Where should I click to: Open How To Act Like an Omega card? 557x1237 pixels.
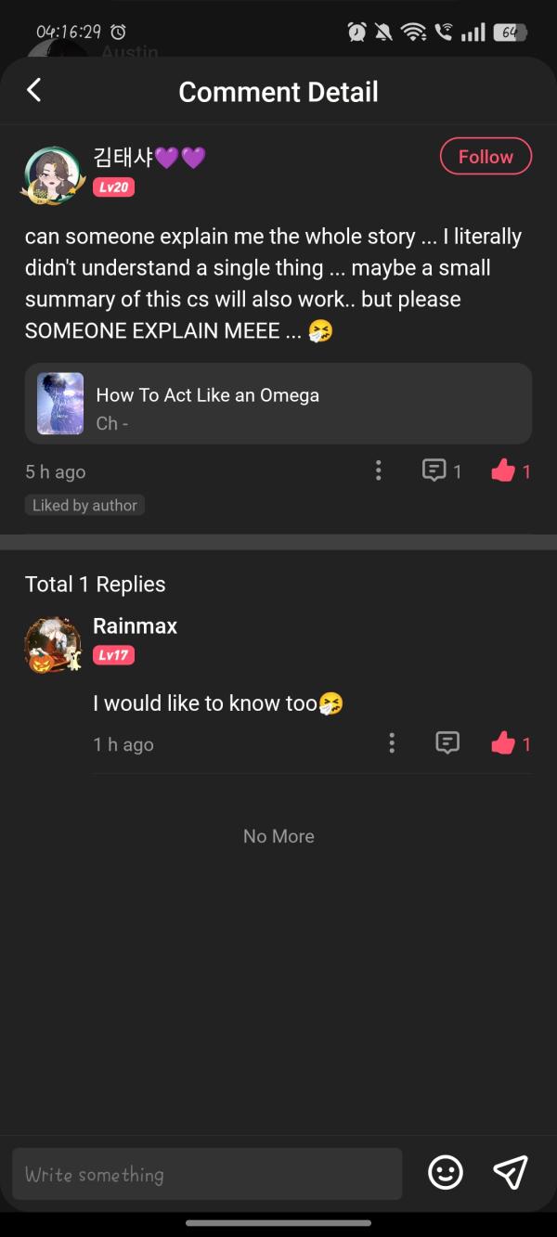tap(278, 404)
